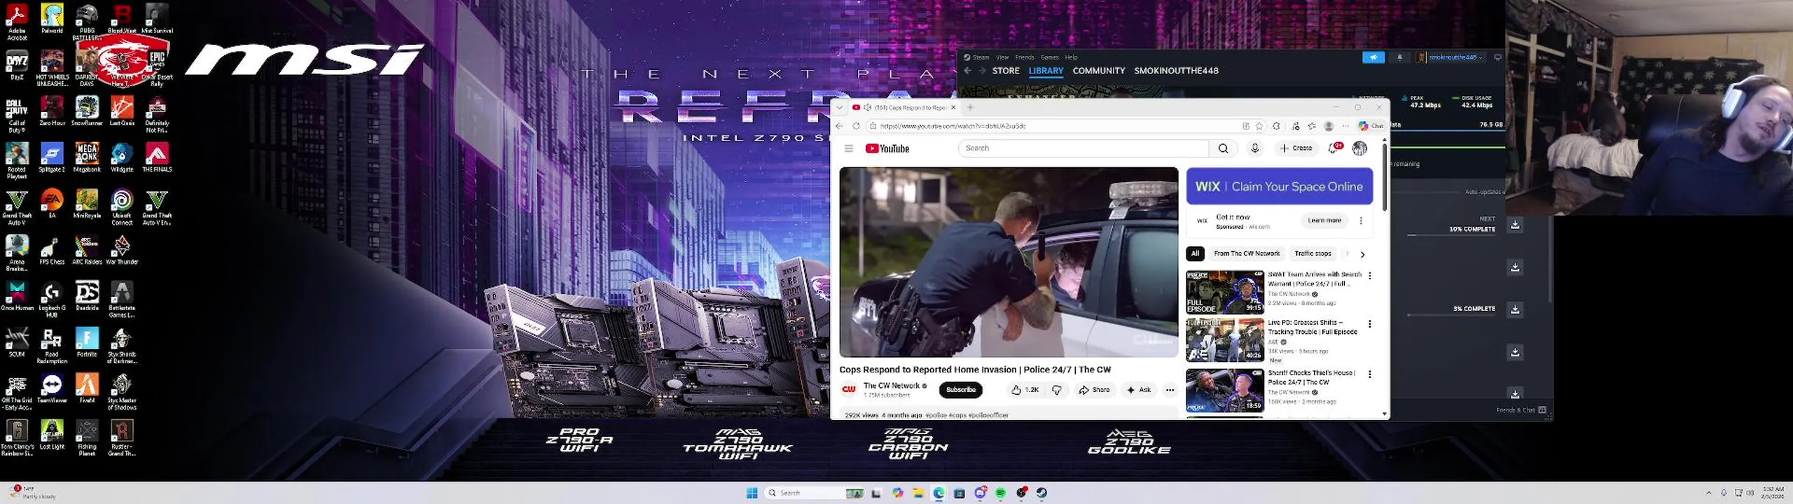Viewport: 1793px width, 504px height.
Task: Open The CW Network channel link
Action: click(x=891, y=386)
